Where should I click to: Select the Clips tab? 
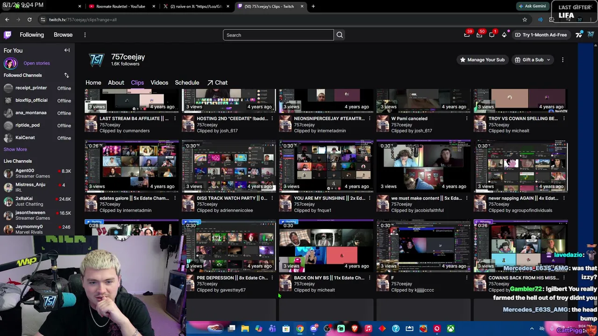137,83
